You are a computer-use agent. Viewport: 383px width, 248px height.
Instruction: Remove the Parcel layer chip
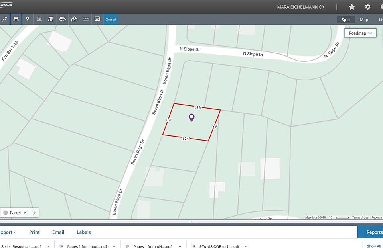click(x=25, y=213)
